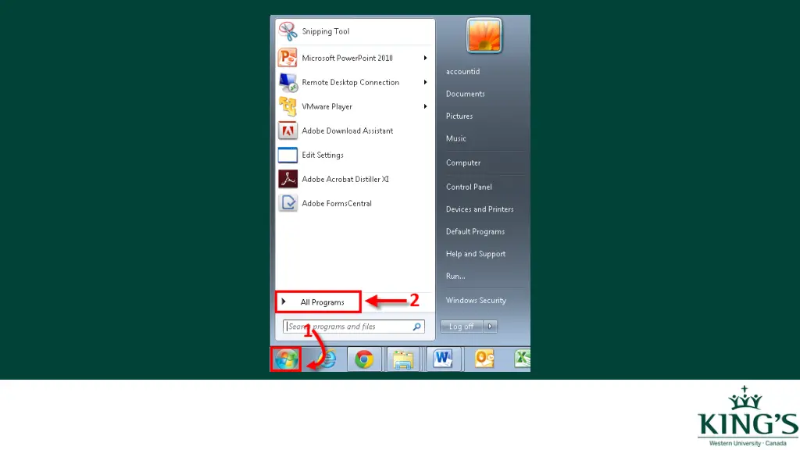
Task: Select the Adobe Acrobat Distiller XI label
Action: [345, 179]
